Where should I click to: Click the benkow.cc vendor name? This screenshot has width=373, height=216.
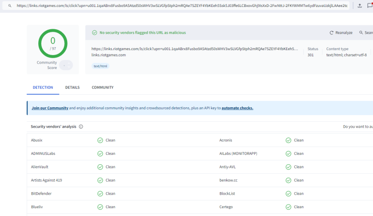[x=228, y=180]
